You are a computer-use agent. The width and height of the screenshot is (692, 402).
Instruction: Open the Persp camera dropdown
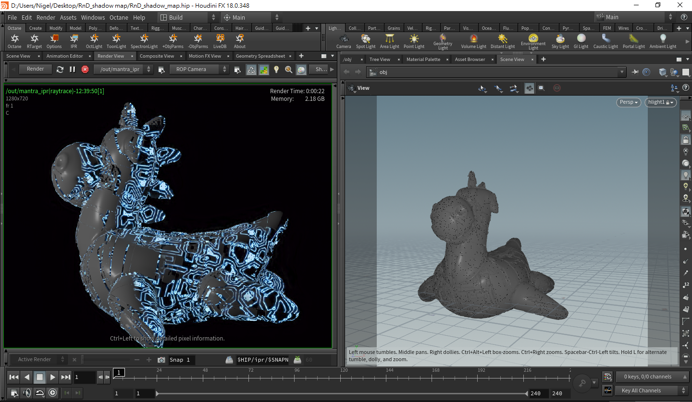(x=629, y=102)
